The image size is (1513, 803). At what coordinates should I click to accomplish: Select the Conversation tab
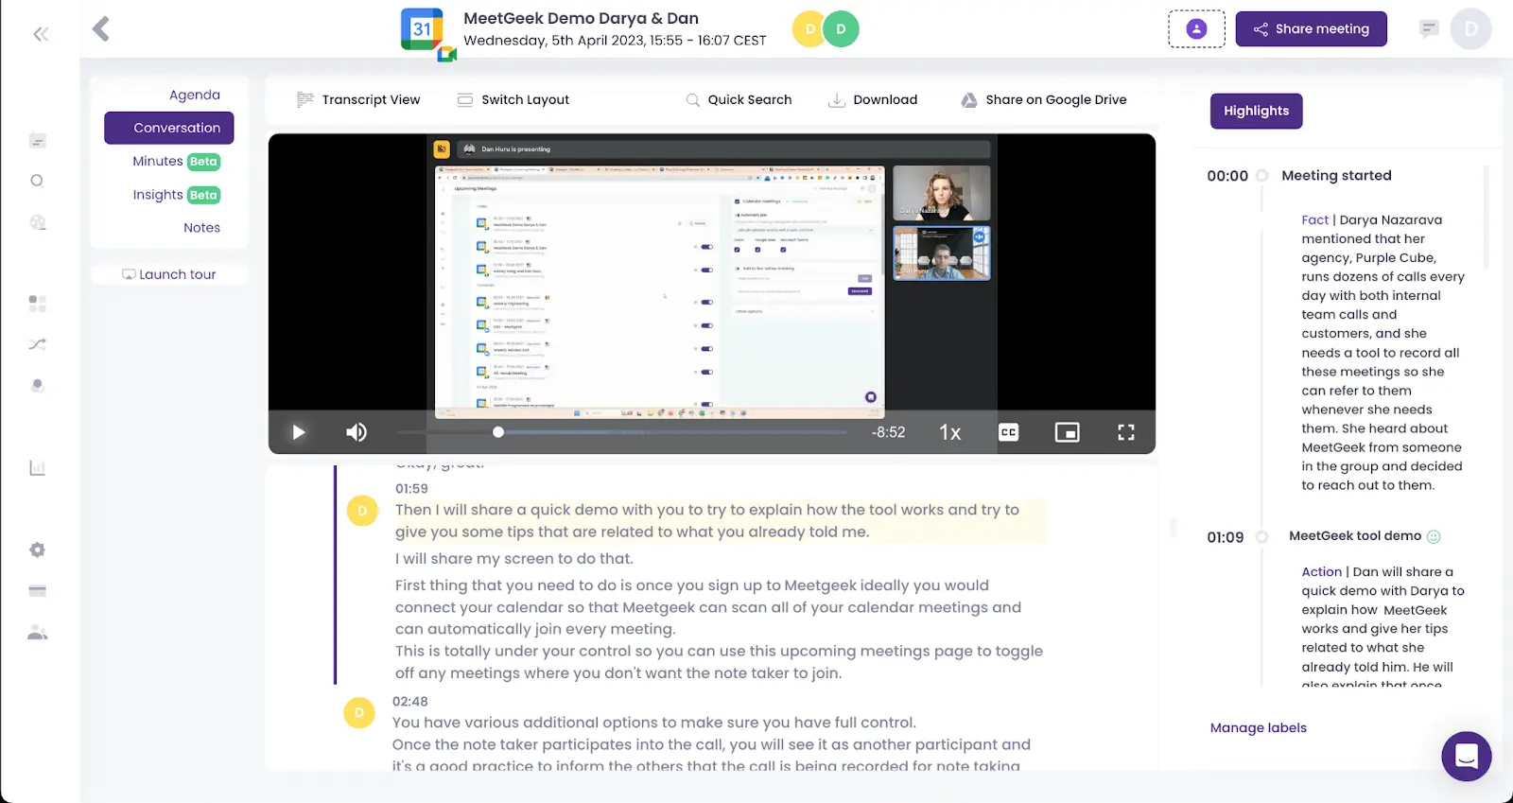[169, 128]
